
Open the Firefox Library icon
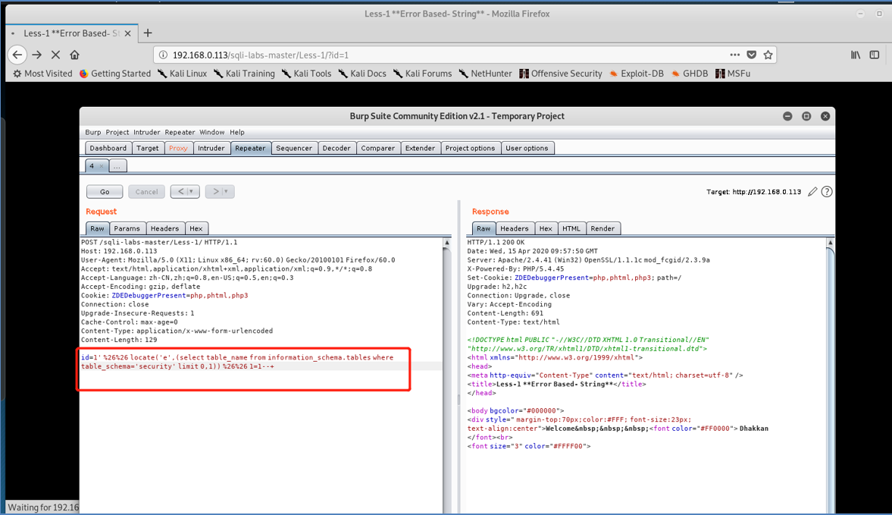click(855, 55)
